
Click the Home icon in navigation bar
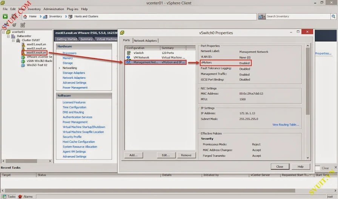tap(25, 17)
